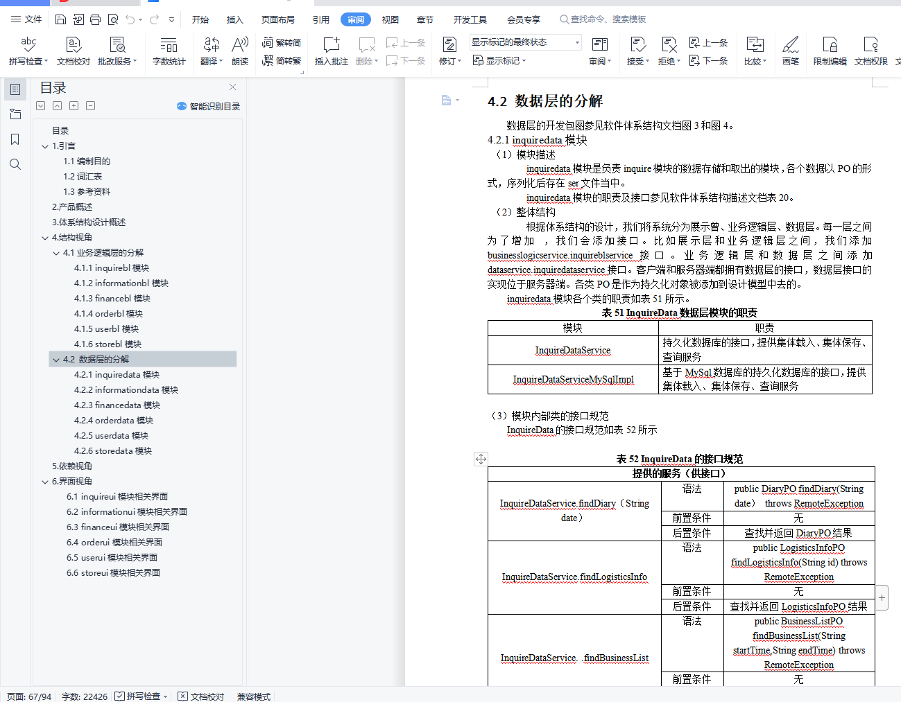
Task: Switch to the 视图 tab
Action: click(x=391, y=19)
